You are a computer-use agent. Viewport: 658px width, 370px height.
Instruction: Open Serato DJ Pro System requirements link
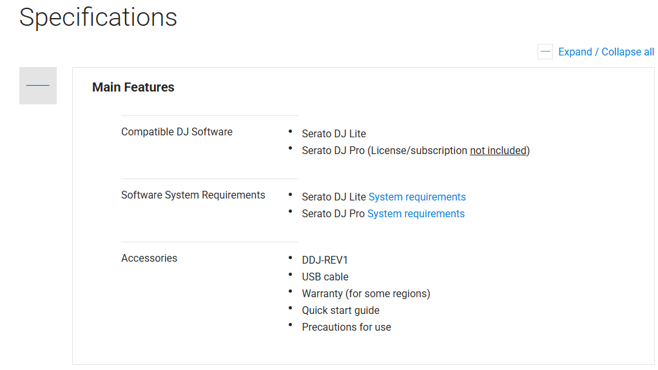(416, 214)
